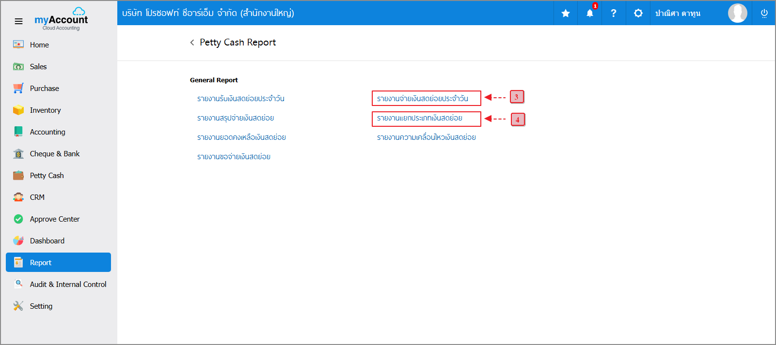
Task: Open the Sales module
Action: (x=38, y=67)
